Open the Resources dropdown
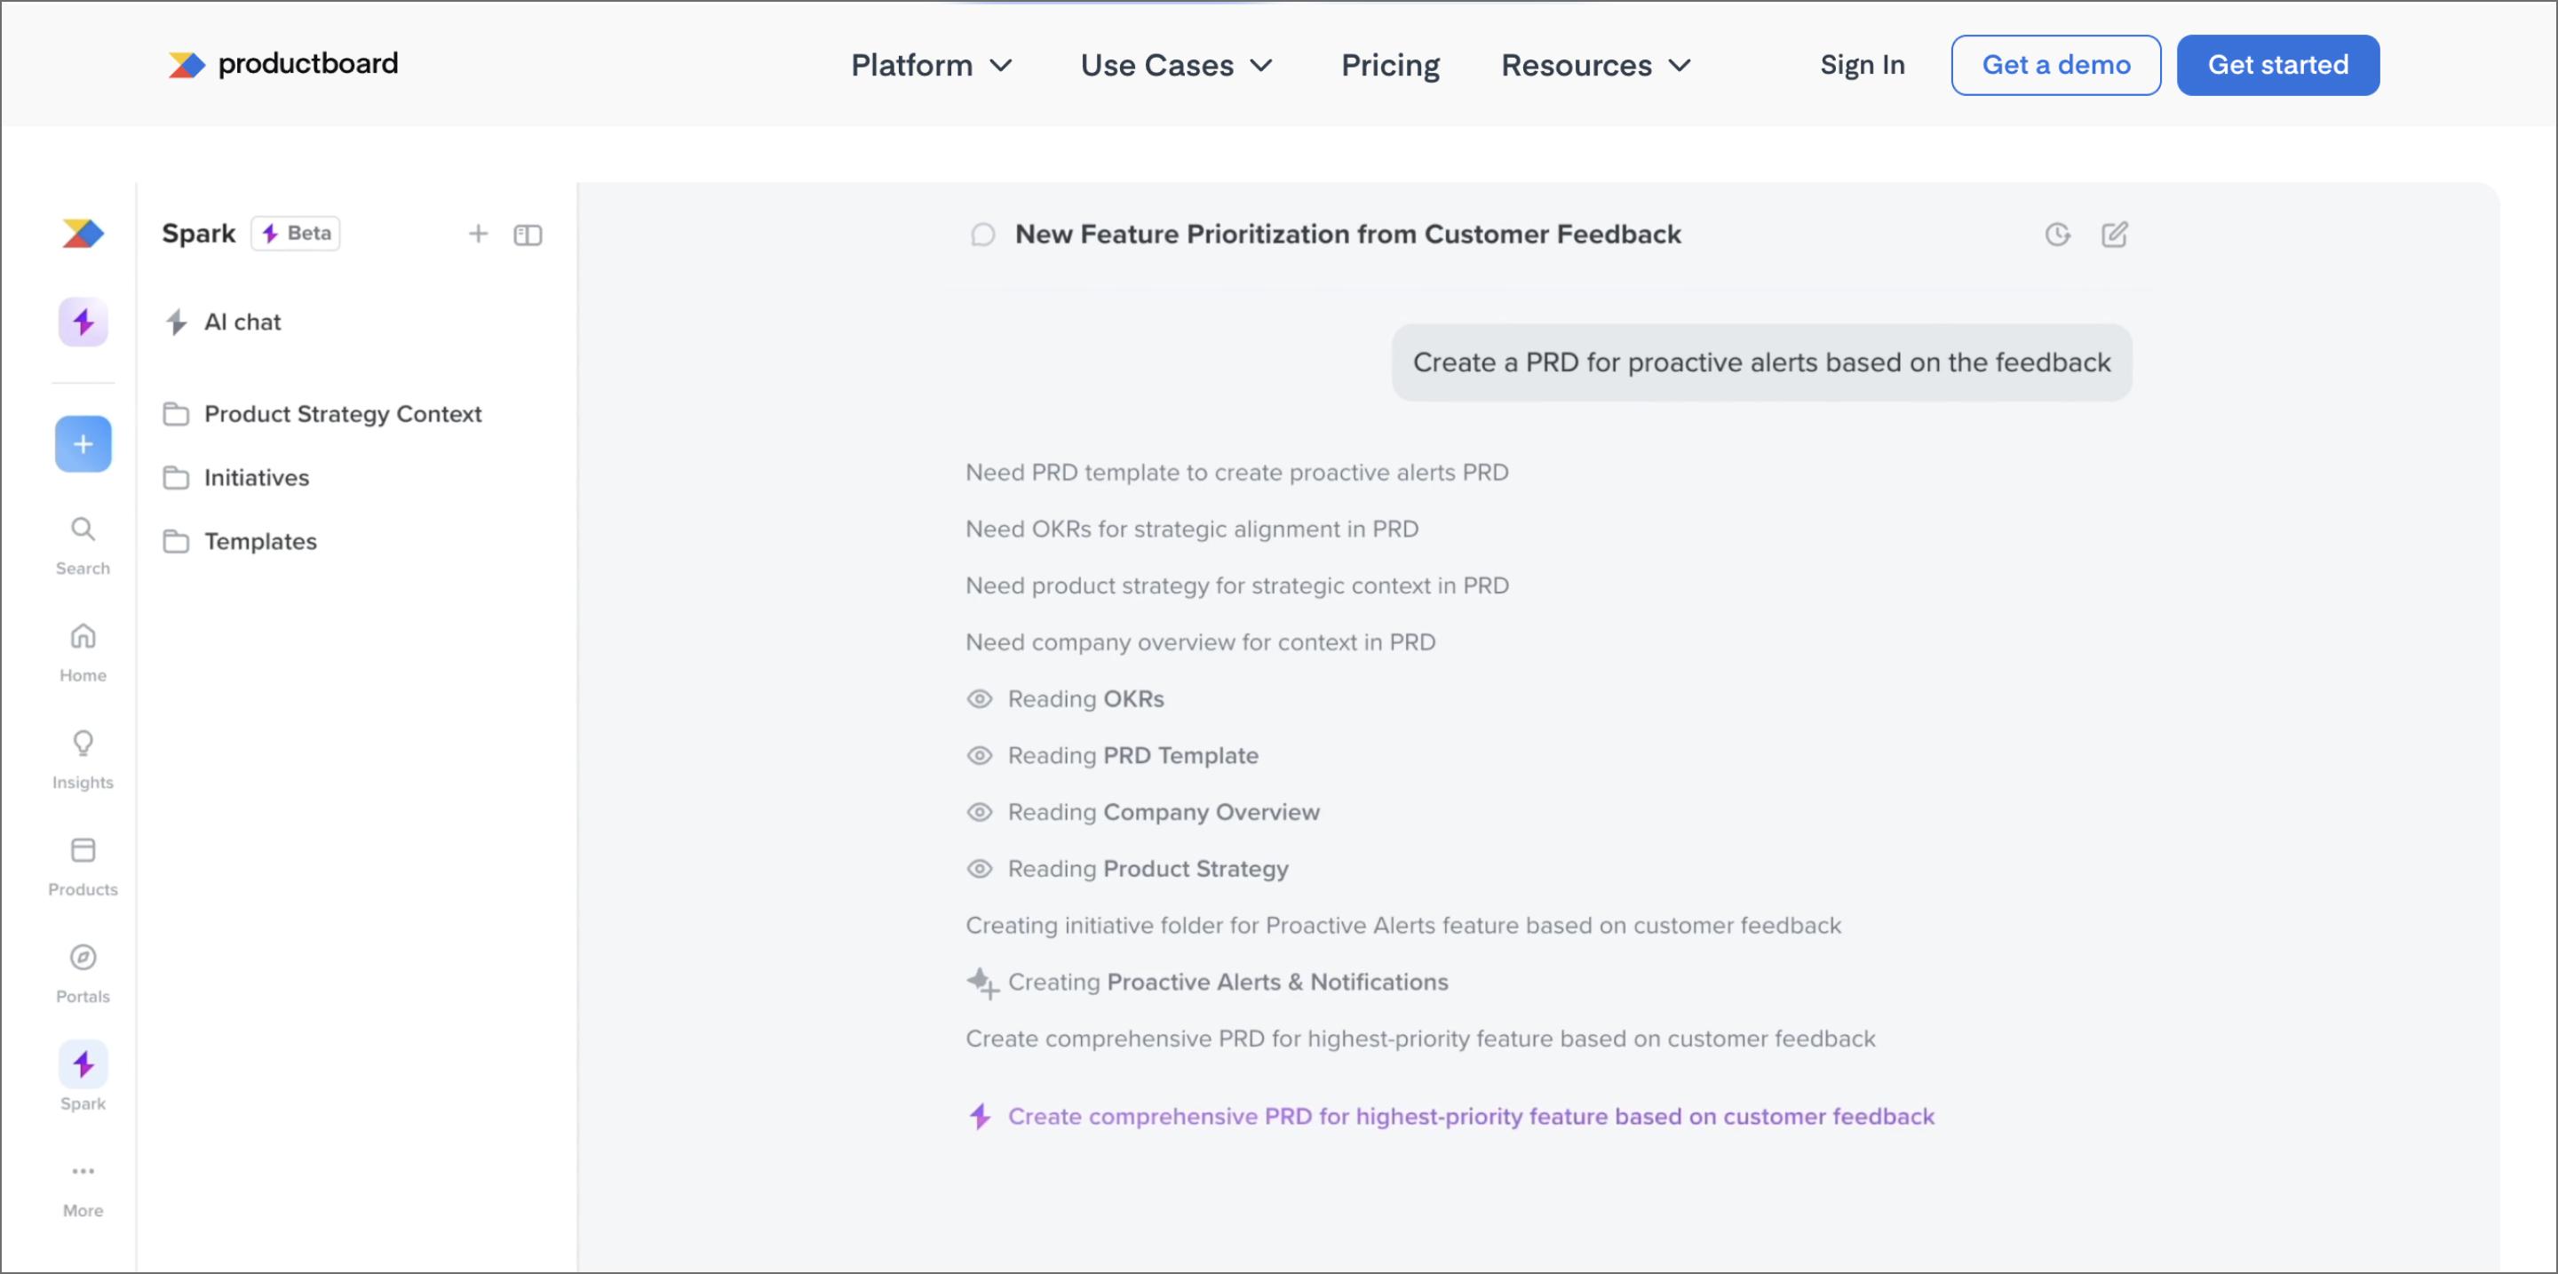The height and width of the screenshot is (1274, 2558). (x=1596, y=66)
